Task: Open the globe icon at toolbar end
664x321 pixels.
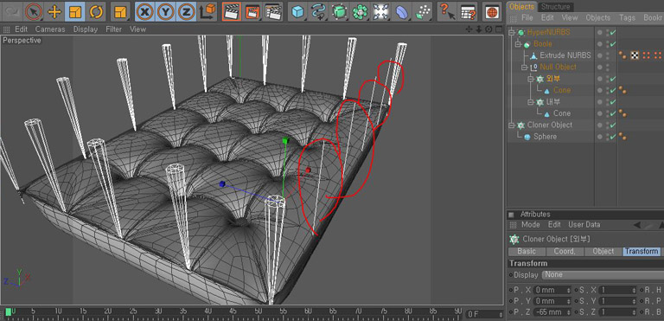Action: (492, 11)
